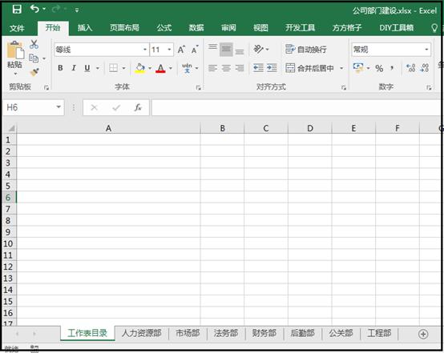Image resolution: width=444 pixels, height=353 pixels.
Task: Click the text orientation icon
Action: click(x=258, y=49)
